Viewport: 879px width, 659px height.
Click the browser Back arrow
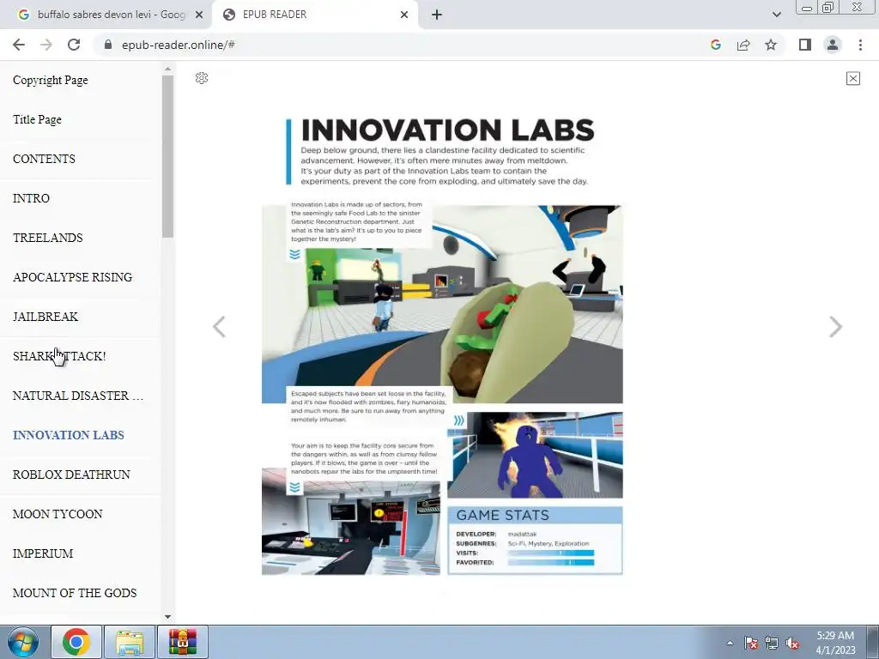[x=19, y=45]
